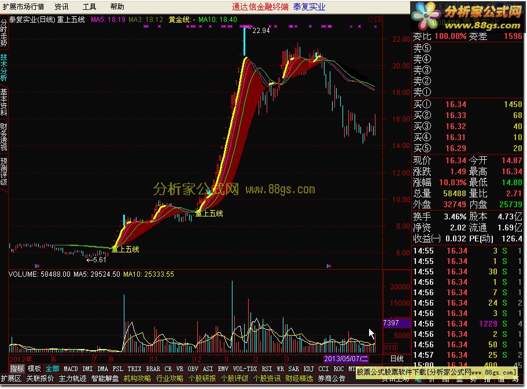The width and height of the screenshot is (527, 389).
Task: Select the 模板 tab
Action: 34,369
